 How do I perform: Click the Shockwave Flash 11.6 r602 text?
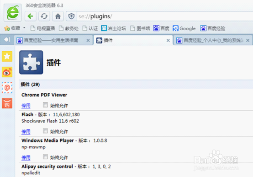(x=50, y=121)
